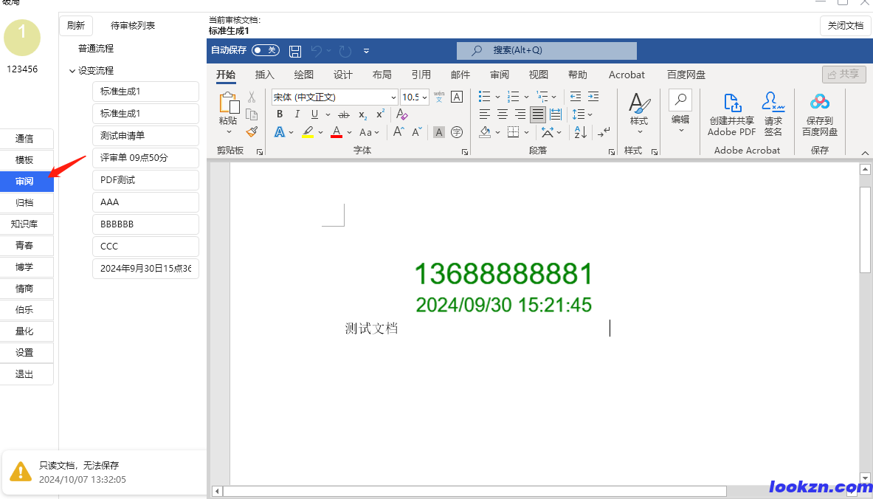
Task: Toggle bold formatting
Action: pos(279,114)
